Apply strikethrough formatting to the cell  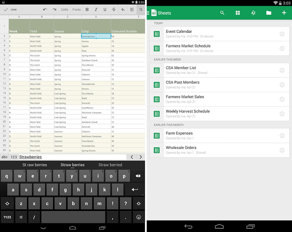click(x=114, y=9)
